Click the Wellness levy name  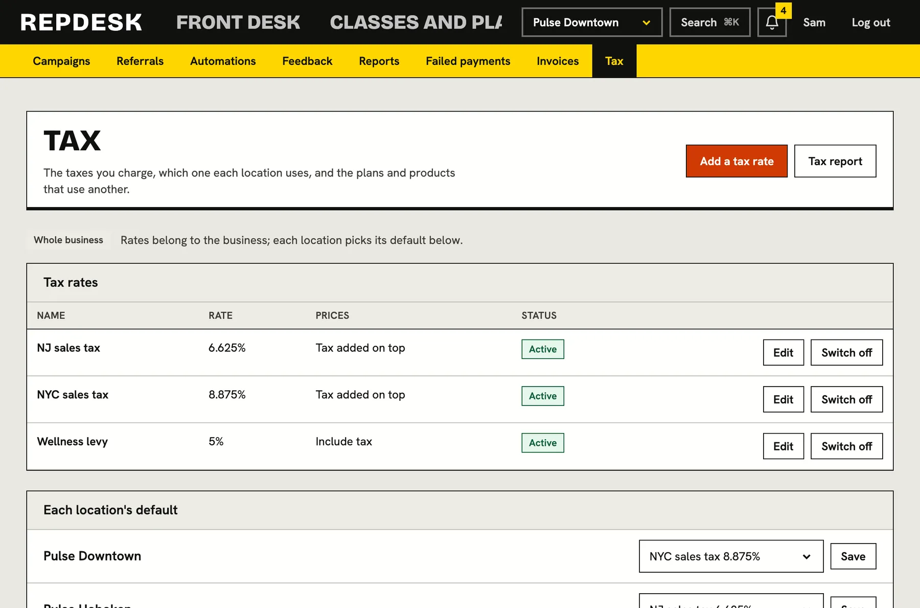[73, 441]
